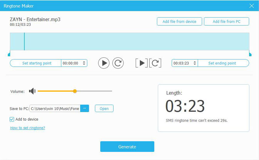Image resolution: width=259 pixels, height=160 pixels.
Task: Browse save folder with the ellipsis button
Action: point(84,108)
